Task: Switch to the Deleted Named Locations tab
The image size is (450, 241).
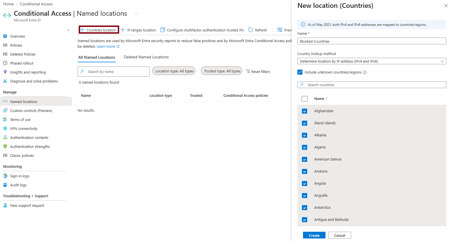Action: pos(146,57)
